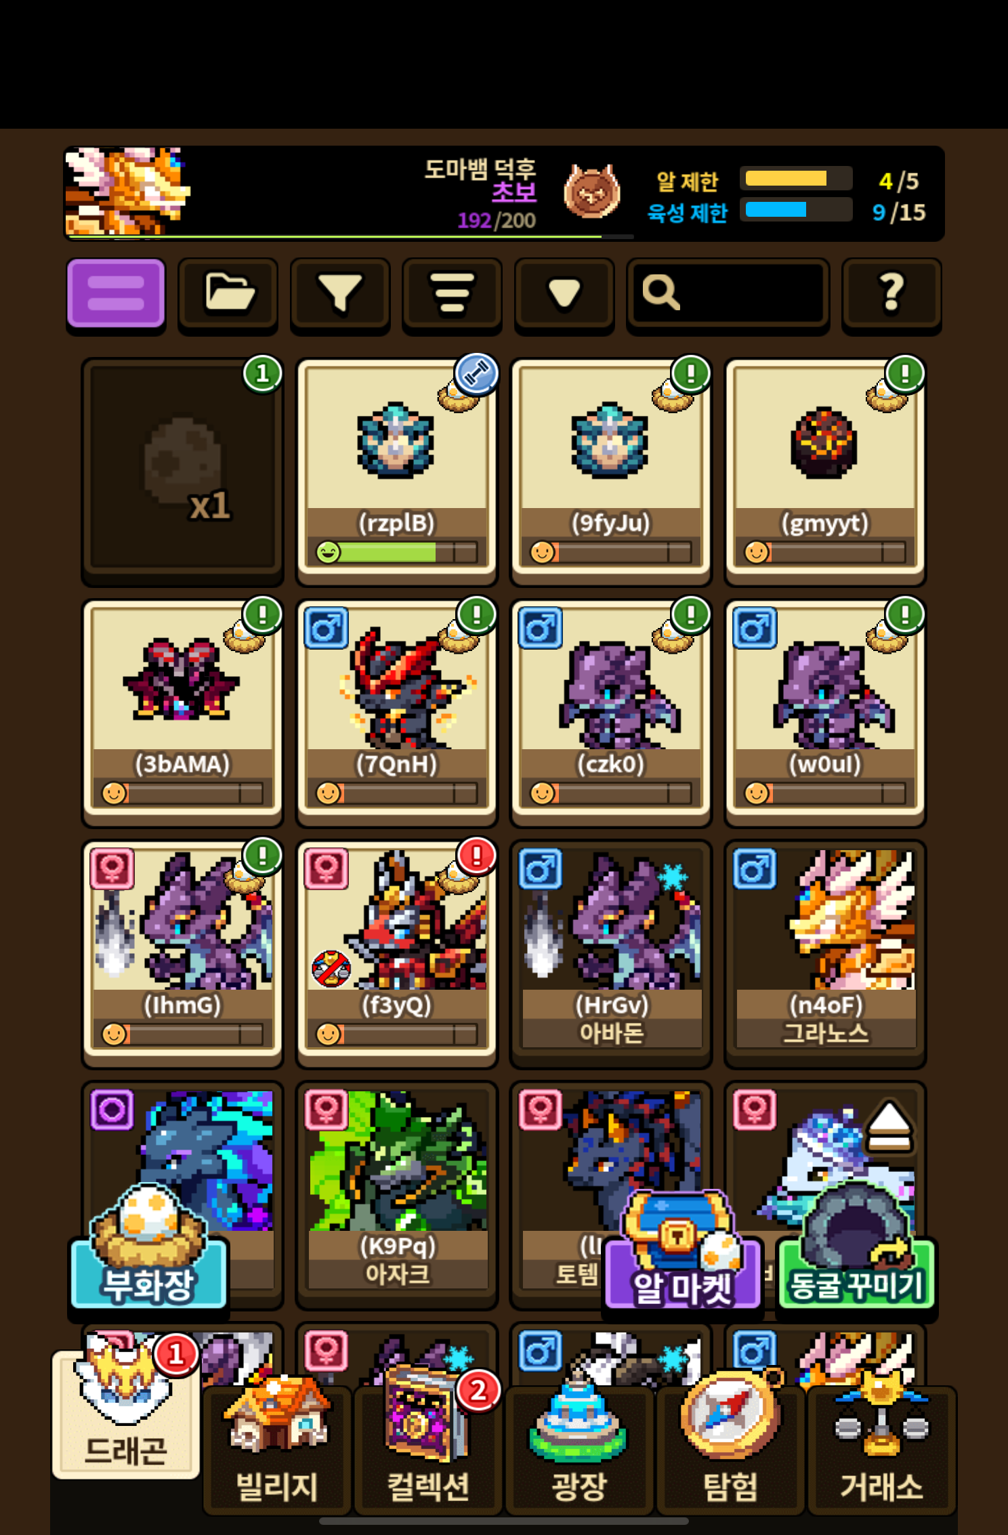Go to the 거래소 trading post
This screenshot has width=1008, height=1535.
[x=881, y=1450]
